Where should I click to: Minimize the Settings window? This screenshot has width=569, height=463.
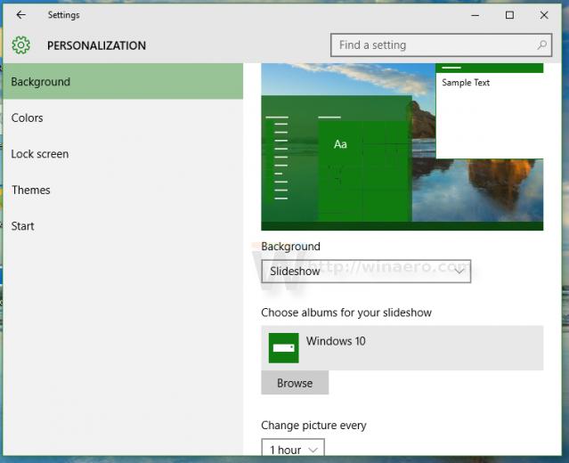(x=475, y=15)
